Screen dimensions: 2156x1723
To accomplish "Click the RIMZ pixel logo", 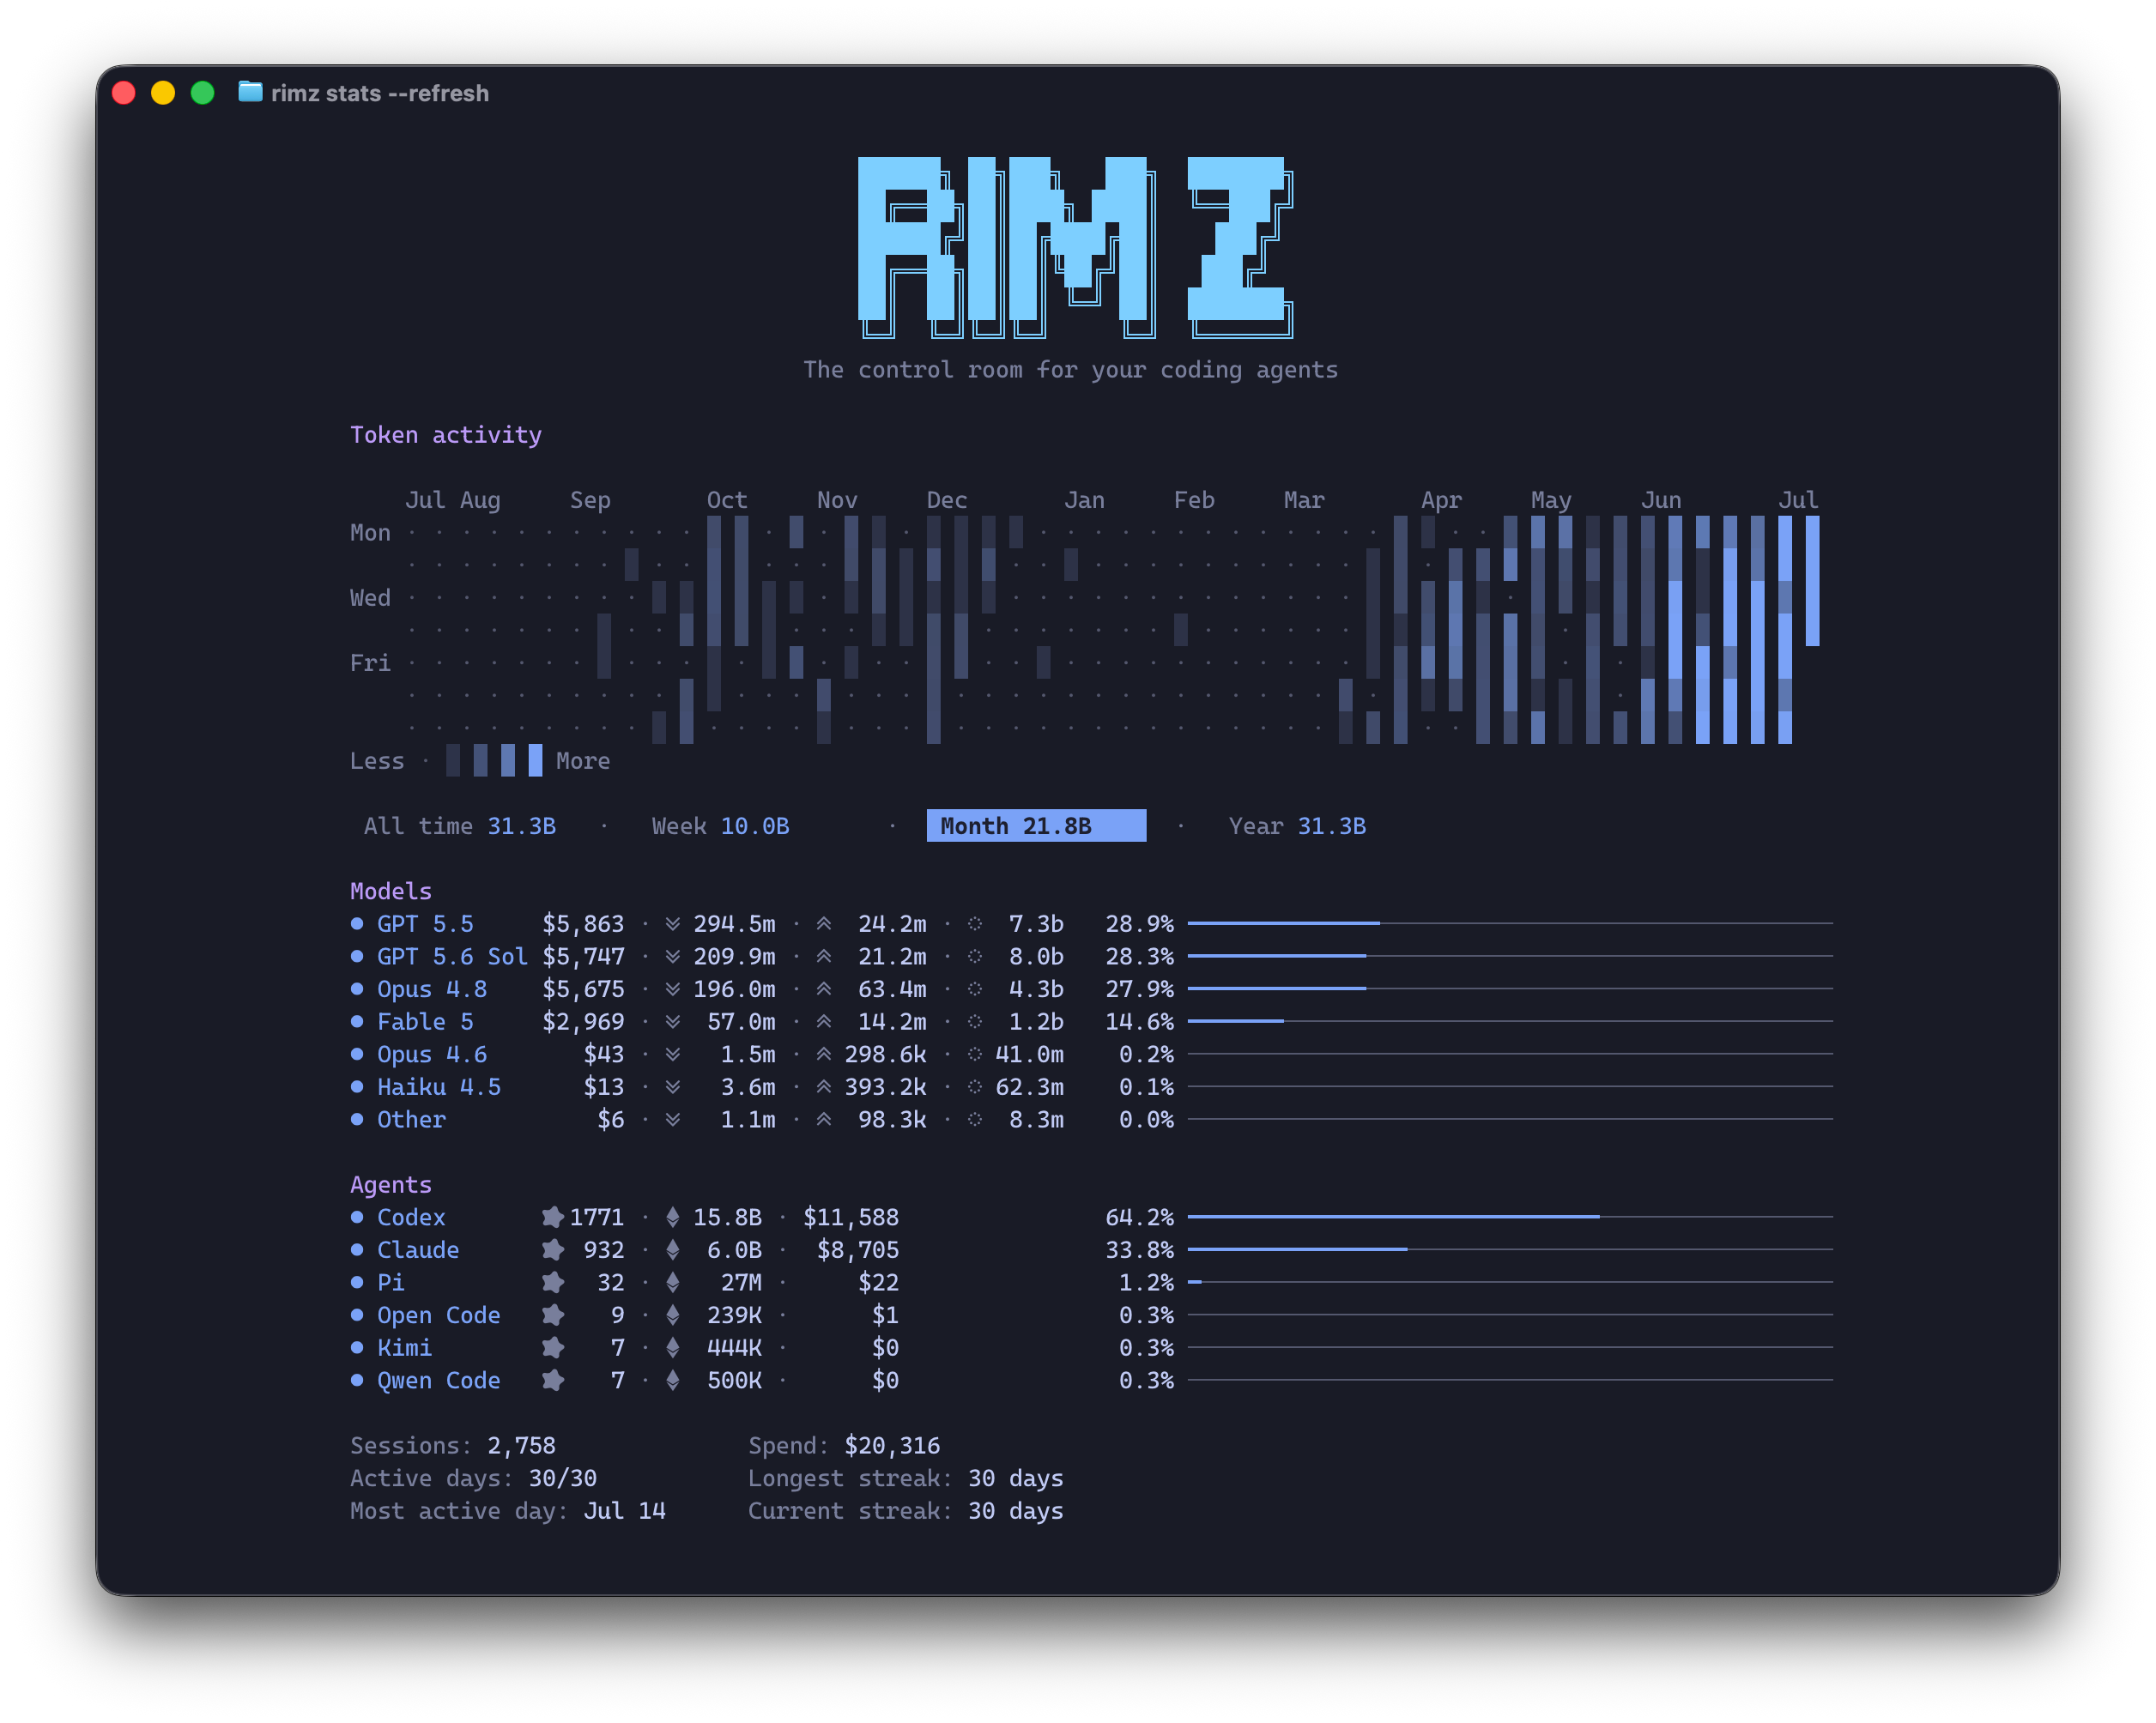I will click(x=1075, y=247).
